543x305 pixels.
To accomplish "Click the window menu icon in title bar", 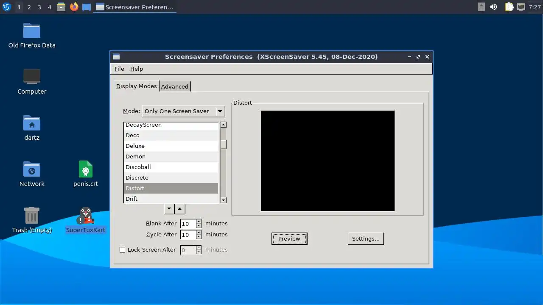I will (x=116, y=57).
